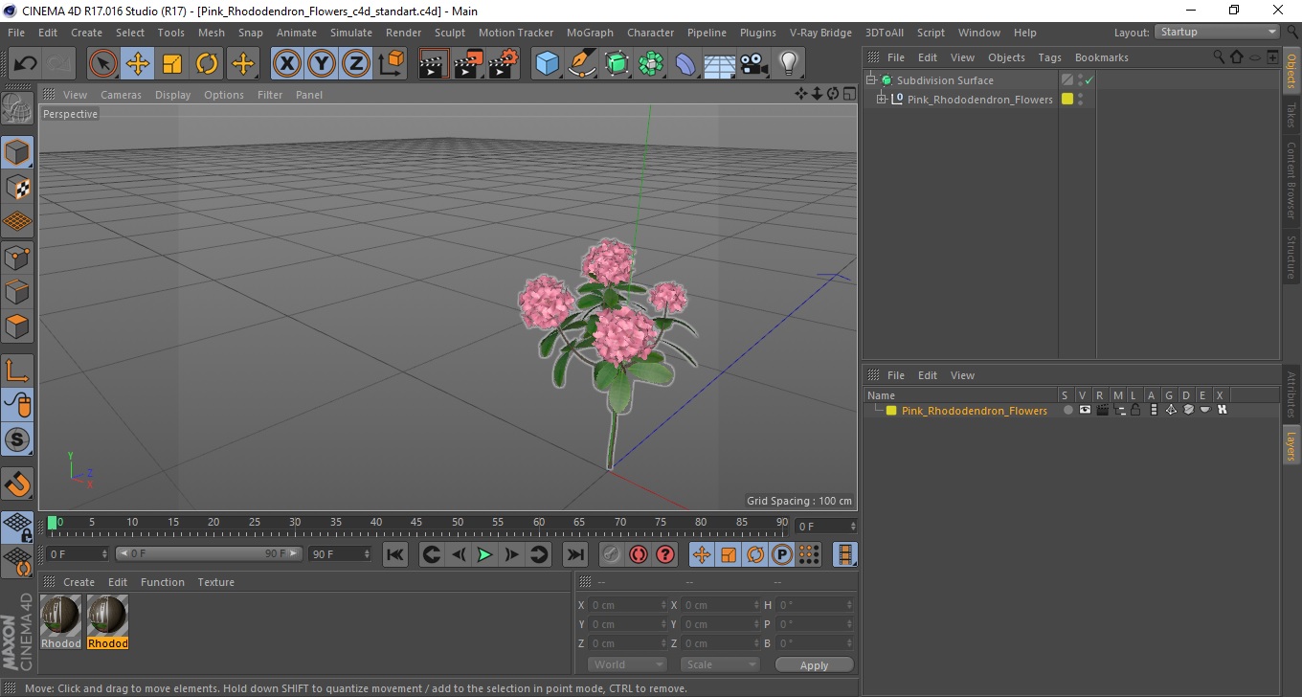The width and height of the screenshot is (1302, 697).
Task: Add a Cube primitive object
Action: (548, 64)
